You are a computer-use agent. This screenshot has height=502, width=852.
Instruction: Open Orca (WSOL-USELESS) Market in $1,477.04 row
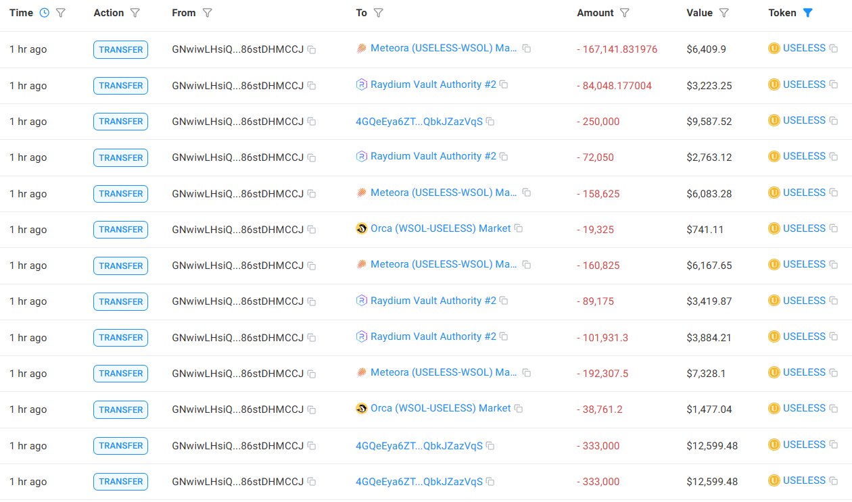pyautogui.click(x=441, y=408)
